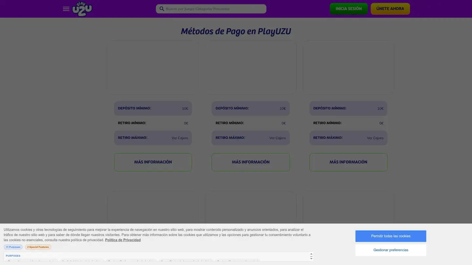The width and height of the screenshot is (472, 265).
Task: Open Gestionar preferencias for cookies
Action: (x=391, y=250)
